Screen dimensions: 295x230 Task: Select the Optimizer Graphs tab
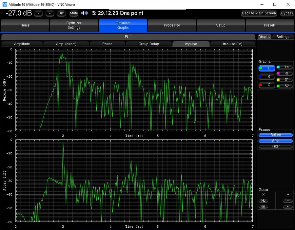123,25
